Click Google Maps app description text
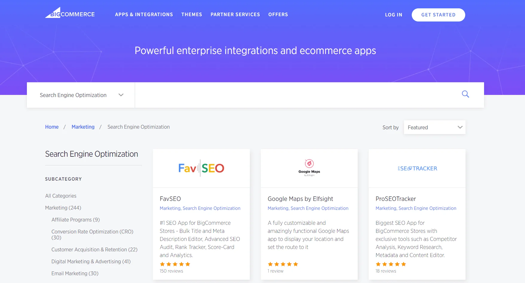This screenshot has height=283, width=525. coord(308,235)
